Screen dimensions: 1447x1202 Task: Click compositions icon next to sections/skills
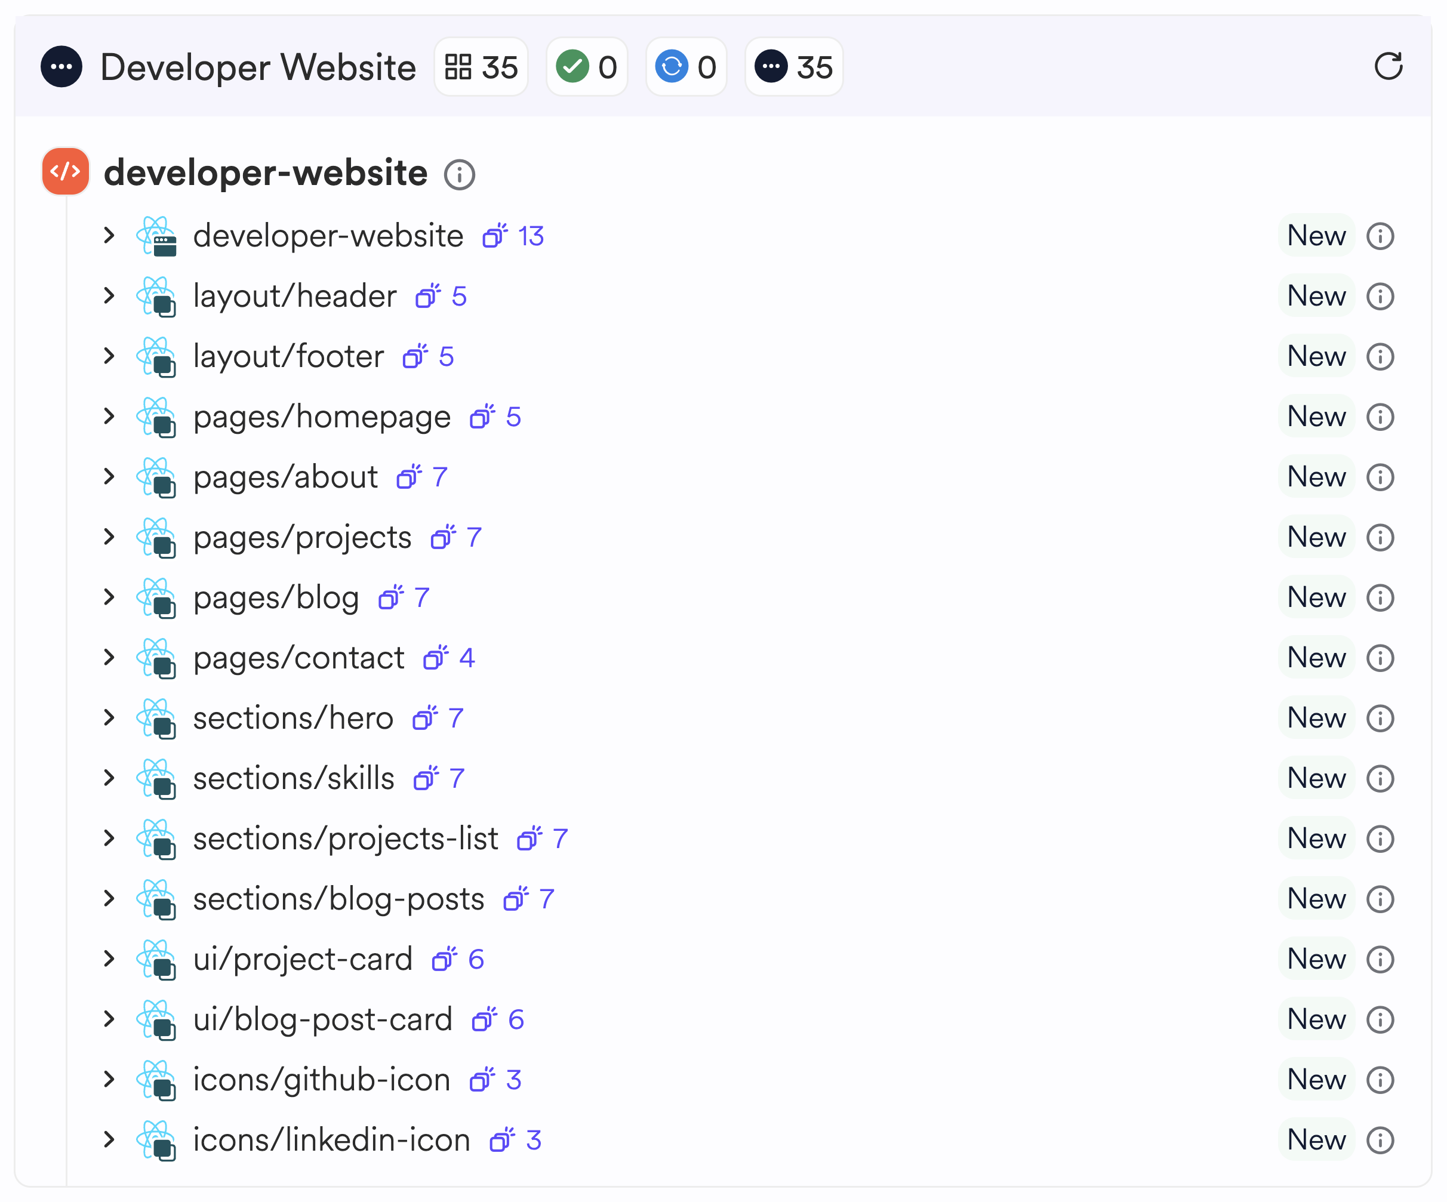[x=426, y=778]
